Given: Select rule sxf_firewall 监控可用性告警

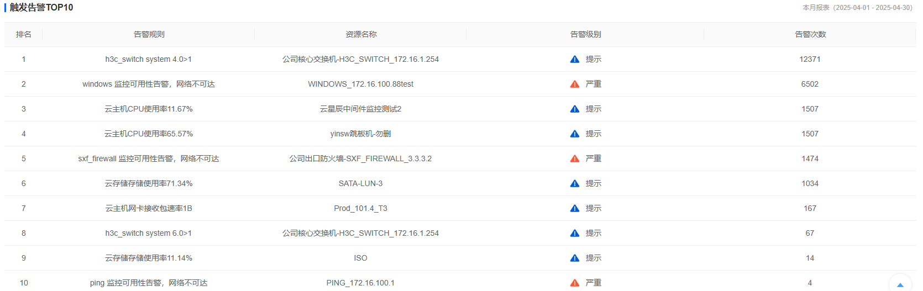Looking at the screenshot, I should (x=149, y=158).
